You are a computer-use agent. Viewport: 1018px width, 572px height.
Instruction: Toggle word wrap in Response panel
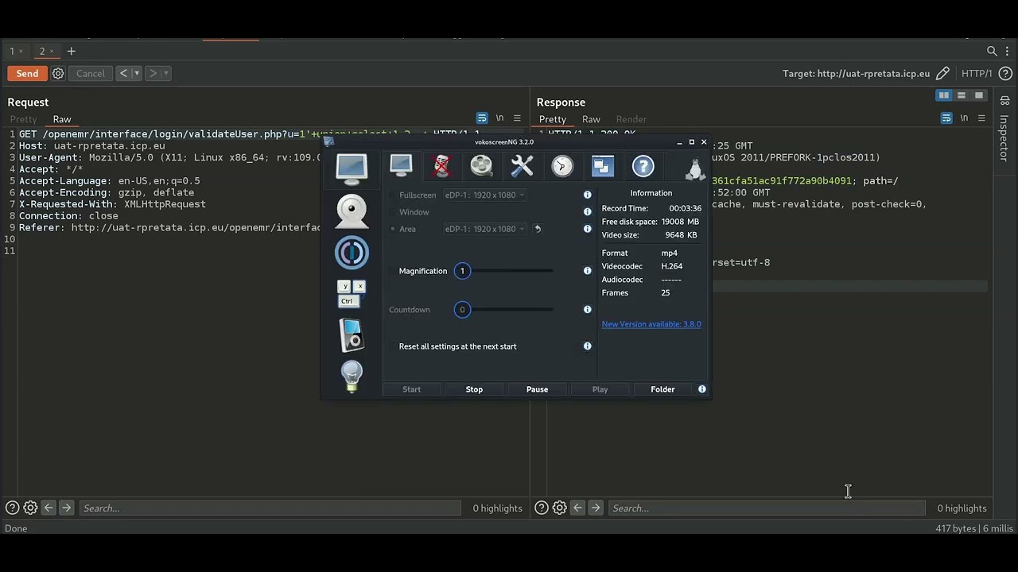tap(946, 118)
